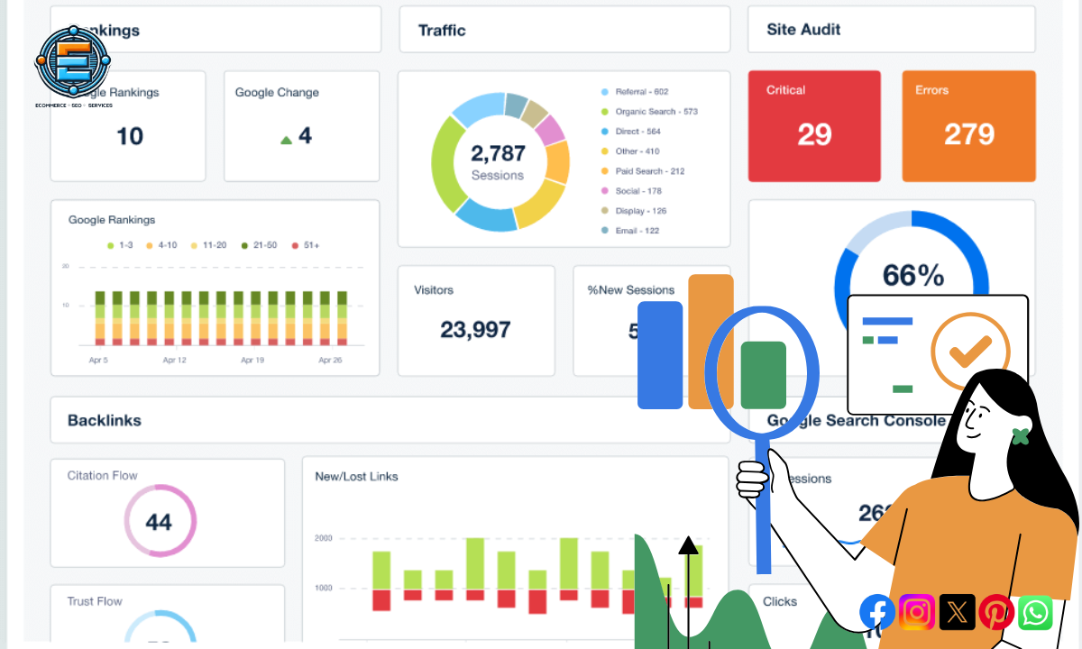Click the orange checkmark badge

coord(969,352)
